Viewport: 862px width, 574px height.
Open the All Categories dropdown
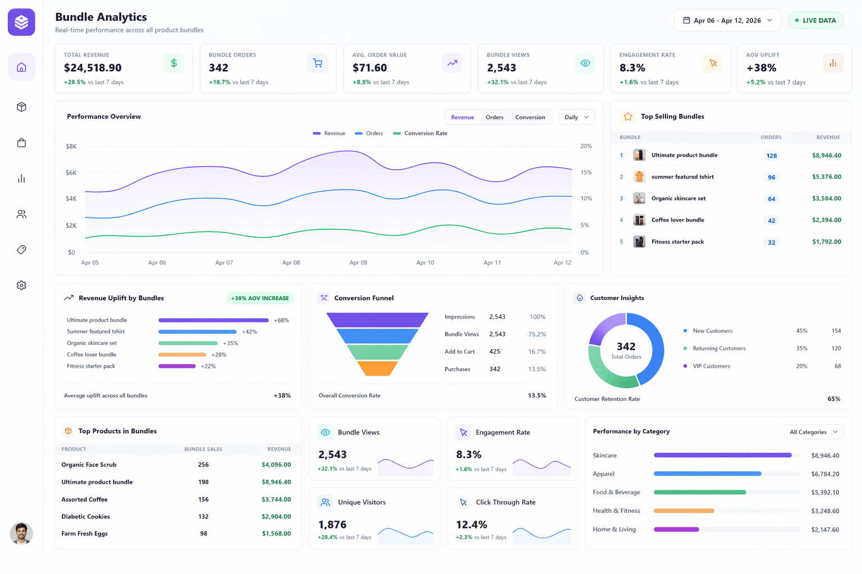coord(813,432)
